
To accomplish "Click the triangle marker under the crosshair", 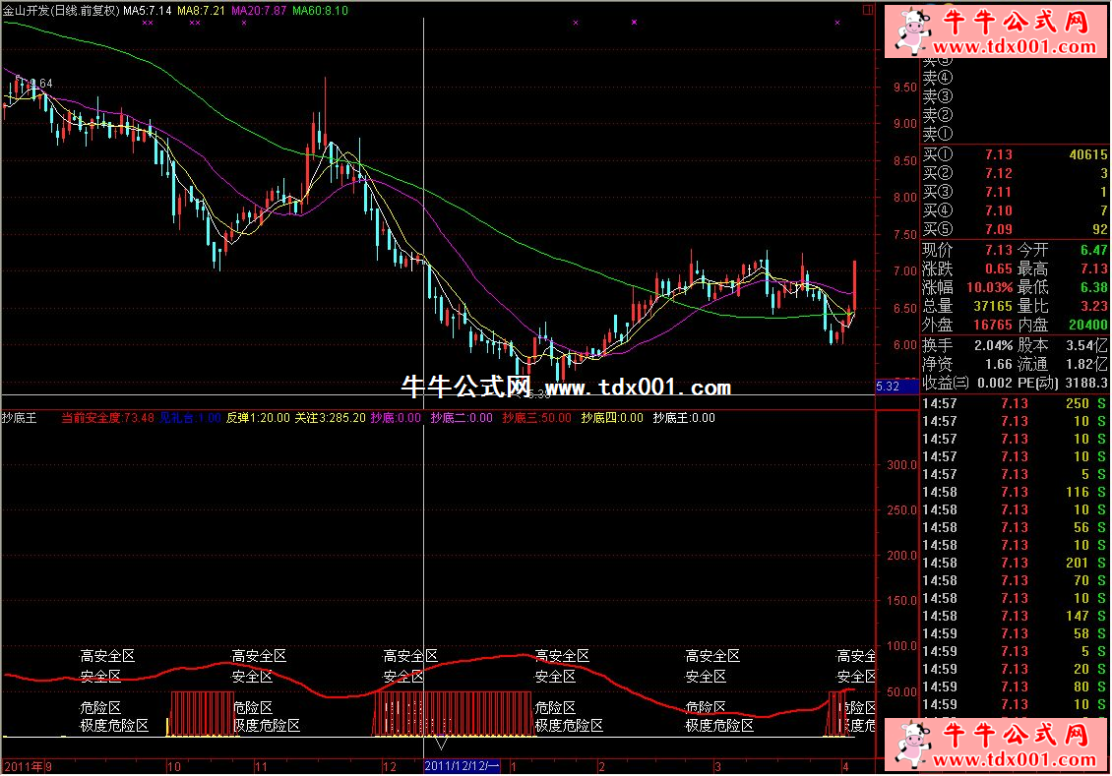I will [x=441, y=744].
